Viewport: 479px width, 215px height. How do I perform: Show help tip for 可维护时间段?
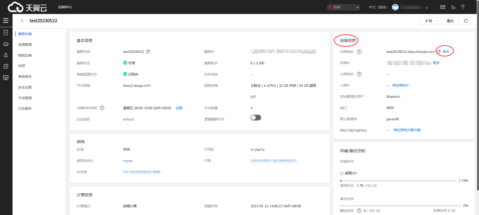click(x=102, y=108)
